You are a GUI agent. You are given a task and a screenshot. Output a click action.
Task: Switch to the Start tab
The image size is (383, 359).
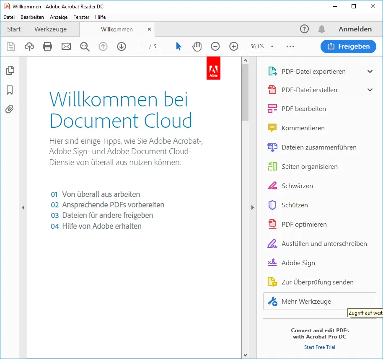(14, 29)
